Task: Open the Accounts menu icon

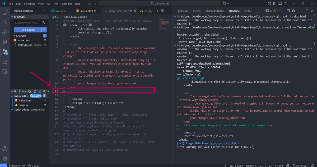Action: (5, 149)
